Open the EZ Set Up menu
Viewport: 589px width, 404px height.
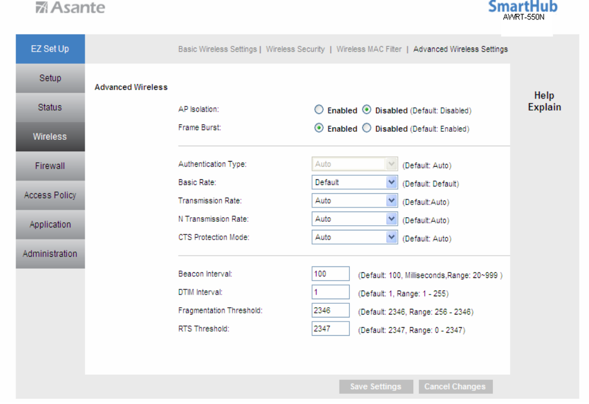tap(50, 49)
